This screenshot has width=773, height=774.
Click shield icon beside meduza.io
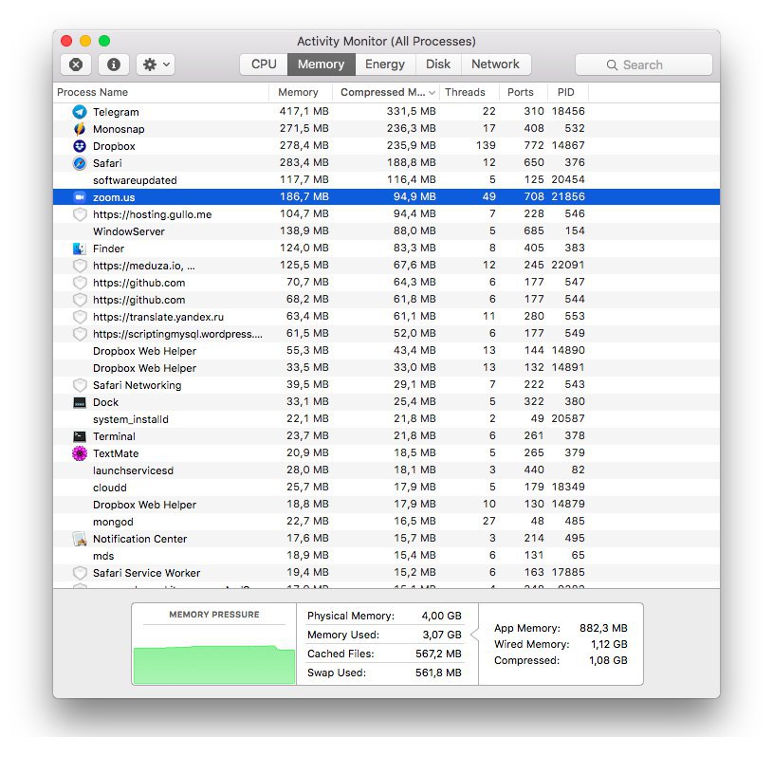pyautogui.click(x=80, y=266)
